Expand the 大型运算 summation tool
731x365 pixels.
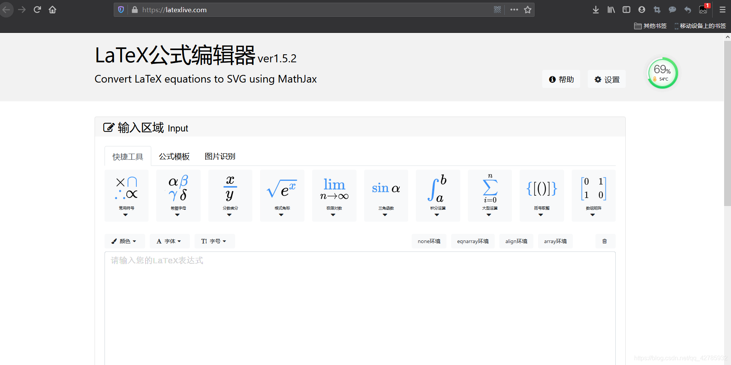pyautogui.click(x=490, y=195)
